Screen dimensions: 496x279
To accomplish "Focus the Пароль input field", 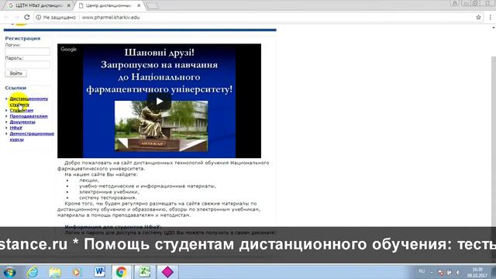I will [28, 64].
